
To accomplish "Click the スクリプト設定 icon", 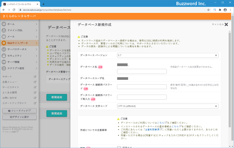I will tap(4, 68).
